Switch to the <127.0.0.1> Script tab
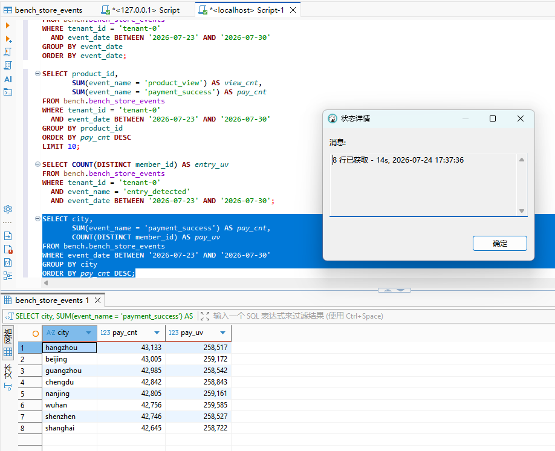 (140, 10)
